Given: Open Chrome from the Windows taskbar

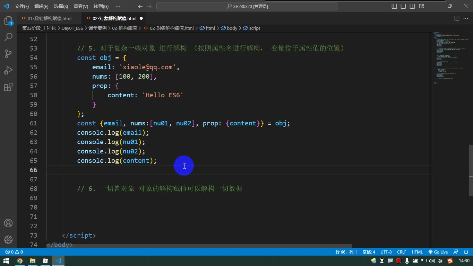Looking at the screenshot, I should [20, 261].
